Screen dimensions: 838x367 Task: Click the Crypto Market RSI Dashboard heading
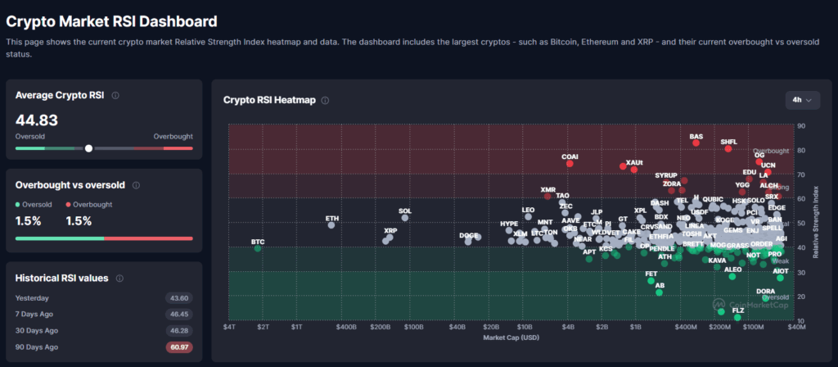click(x=111, y=21)
